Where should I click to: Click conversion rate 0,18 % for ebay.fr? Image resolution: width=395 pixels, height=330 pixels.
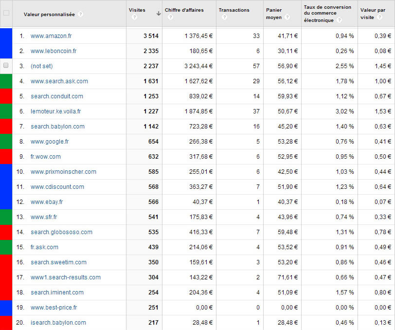click(x=344, y=202)
